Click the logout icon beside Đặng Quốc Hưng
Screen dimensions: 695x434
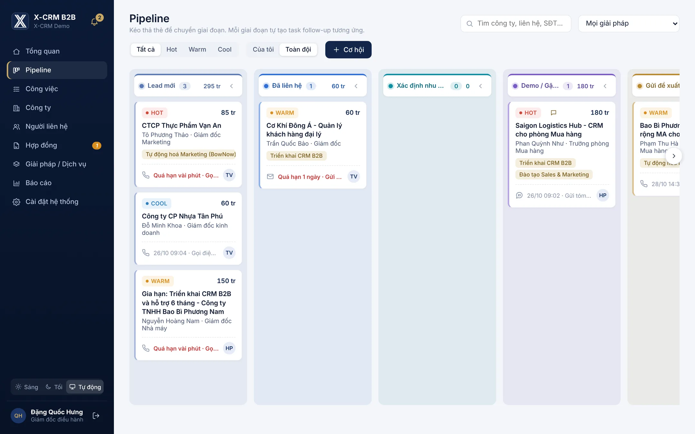pyautogui.click(x=96, y=416)
